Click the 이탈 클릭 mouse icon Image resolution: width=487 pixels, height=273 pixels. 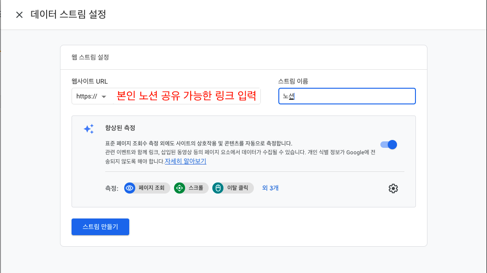[218, 188]
